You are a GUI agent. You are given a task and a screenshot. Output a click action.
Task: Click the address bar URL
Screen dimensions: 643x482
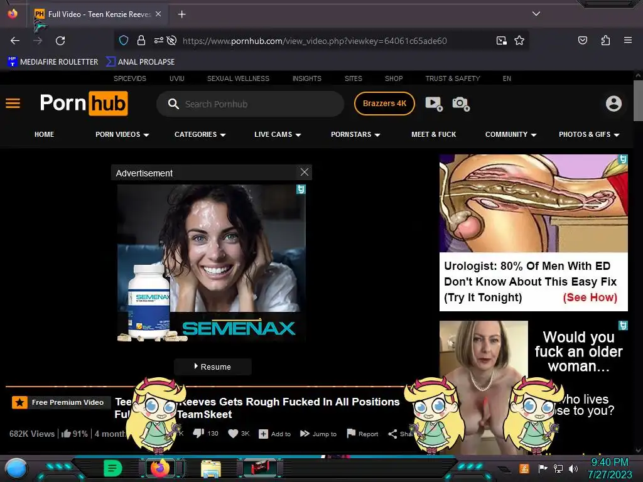315,41
